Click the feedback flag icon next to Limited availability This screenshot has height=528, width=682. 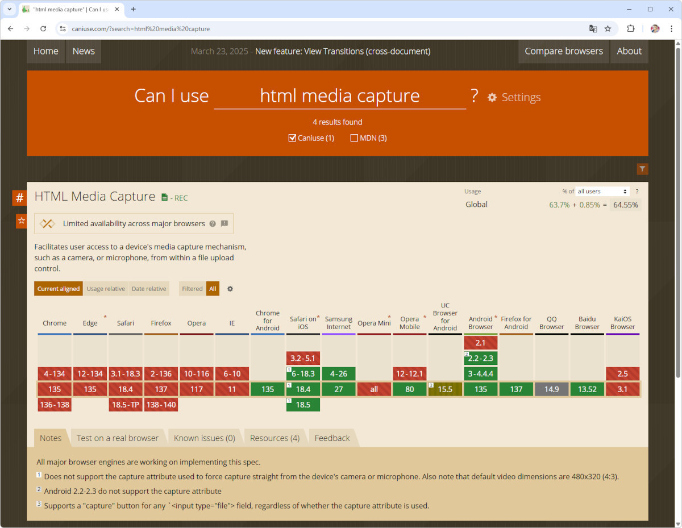pyautogui.click(x=224, y=224)
